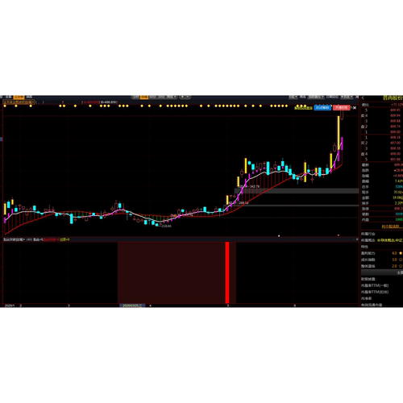This screenshot has width=403, height=403.
Task: Click the empty star beside 成长指数 rating
Action: [x=401, y=260]
